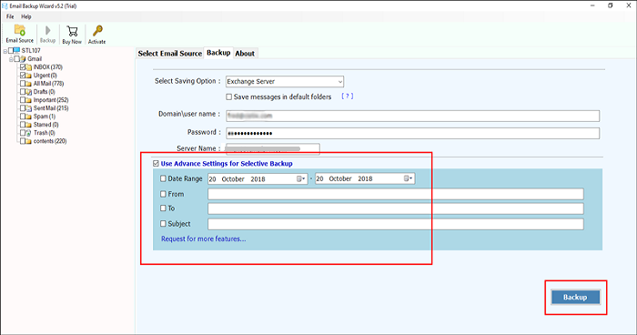
Task: Click the Drafts folder icon
Action: point(29,92)
